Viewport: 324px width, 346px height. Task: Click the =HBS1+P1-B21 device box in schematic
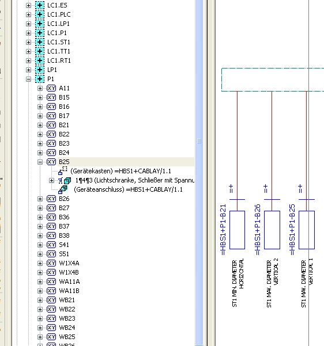tap(237, 230)
